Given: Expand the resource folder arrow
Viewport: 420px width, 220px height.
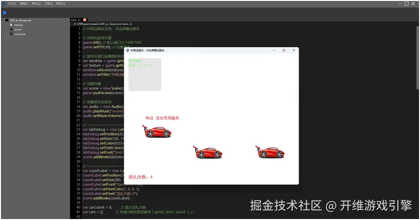Looking at the screenshot, I should tap(7, 34).
